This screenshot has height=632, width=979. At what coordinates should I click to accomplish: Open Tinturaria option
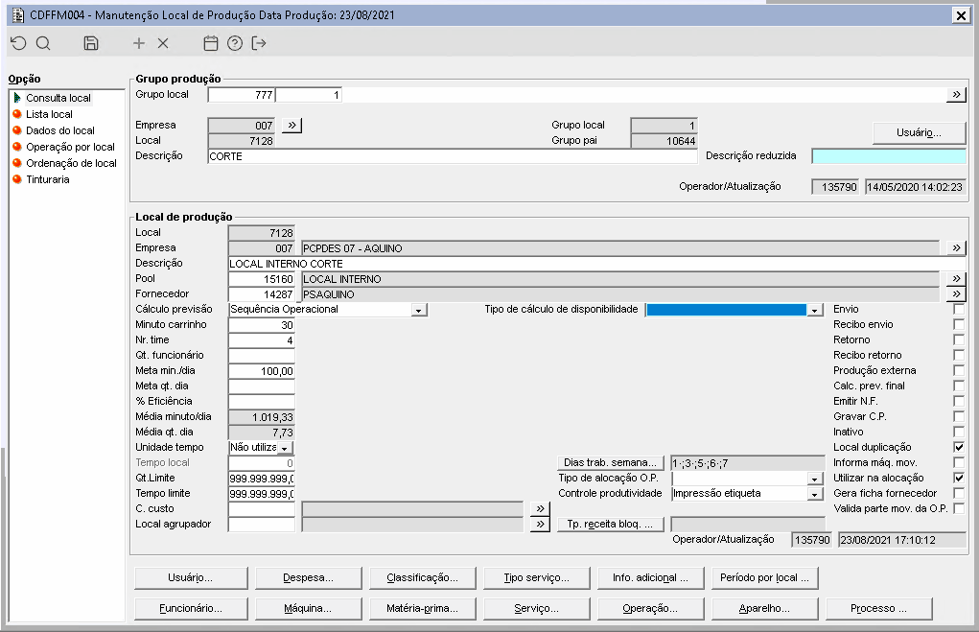point(47,179)
